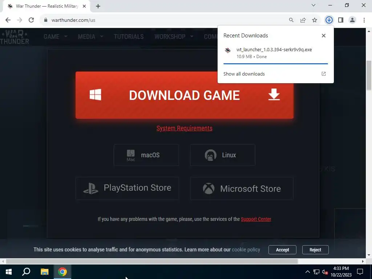Select the macOS download option
372x279 pixels.
[146, 155]
